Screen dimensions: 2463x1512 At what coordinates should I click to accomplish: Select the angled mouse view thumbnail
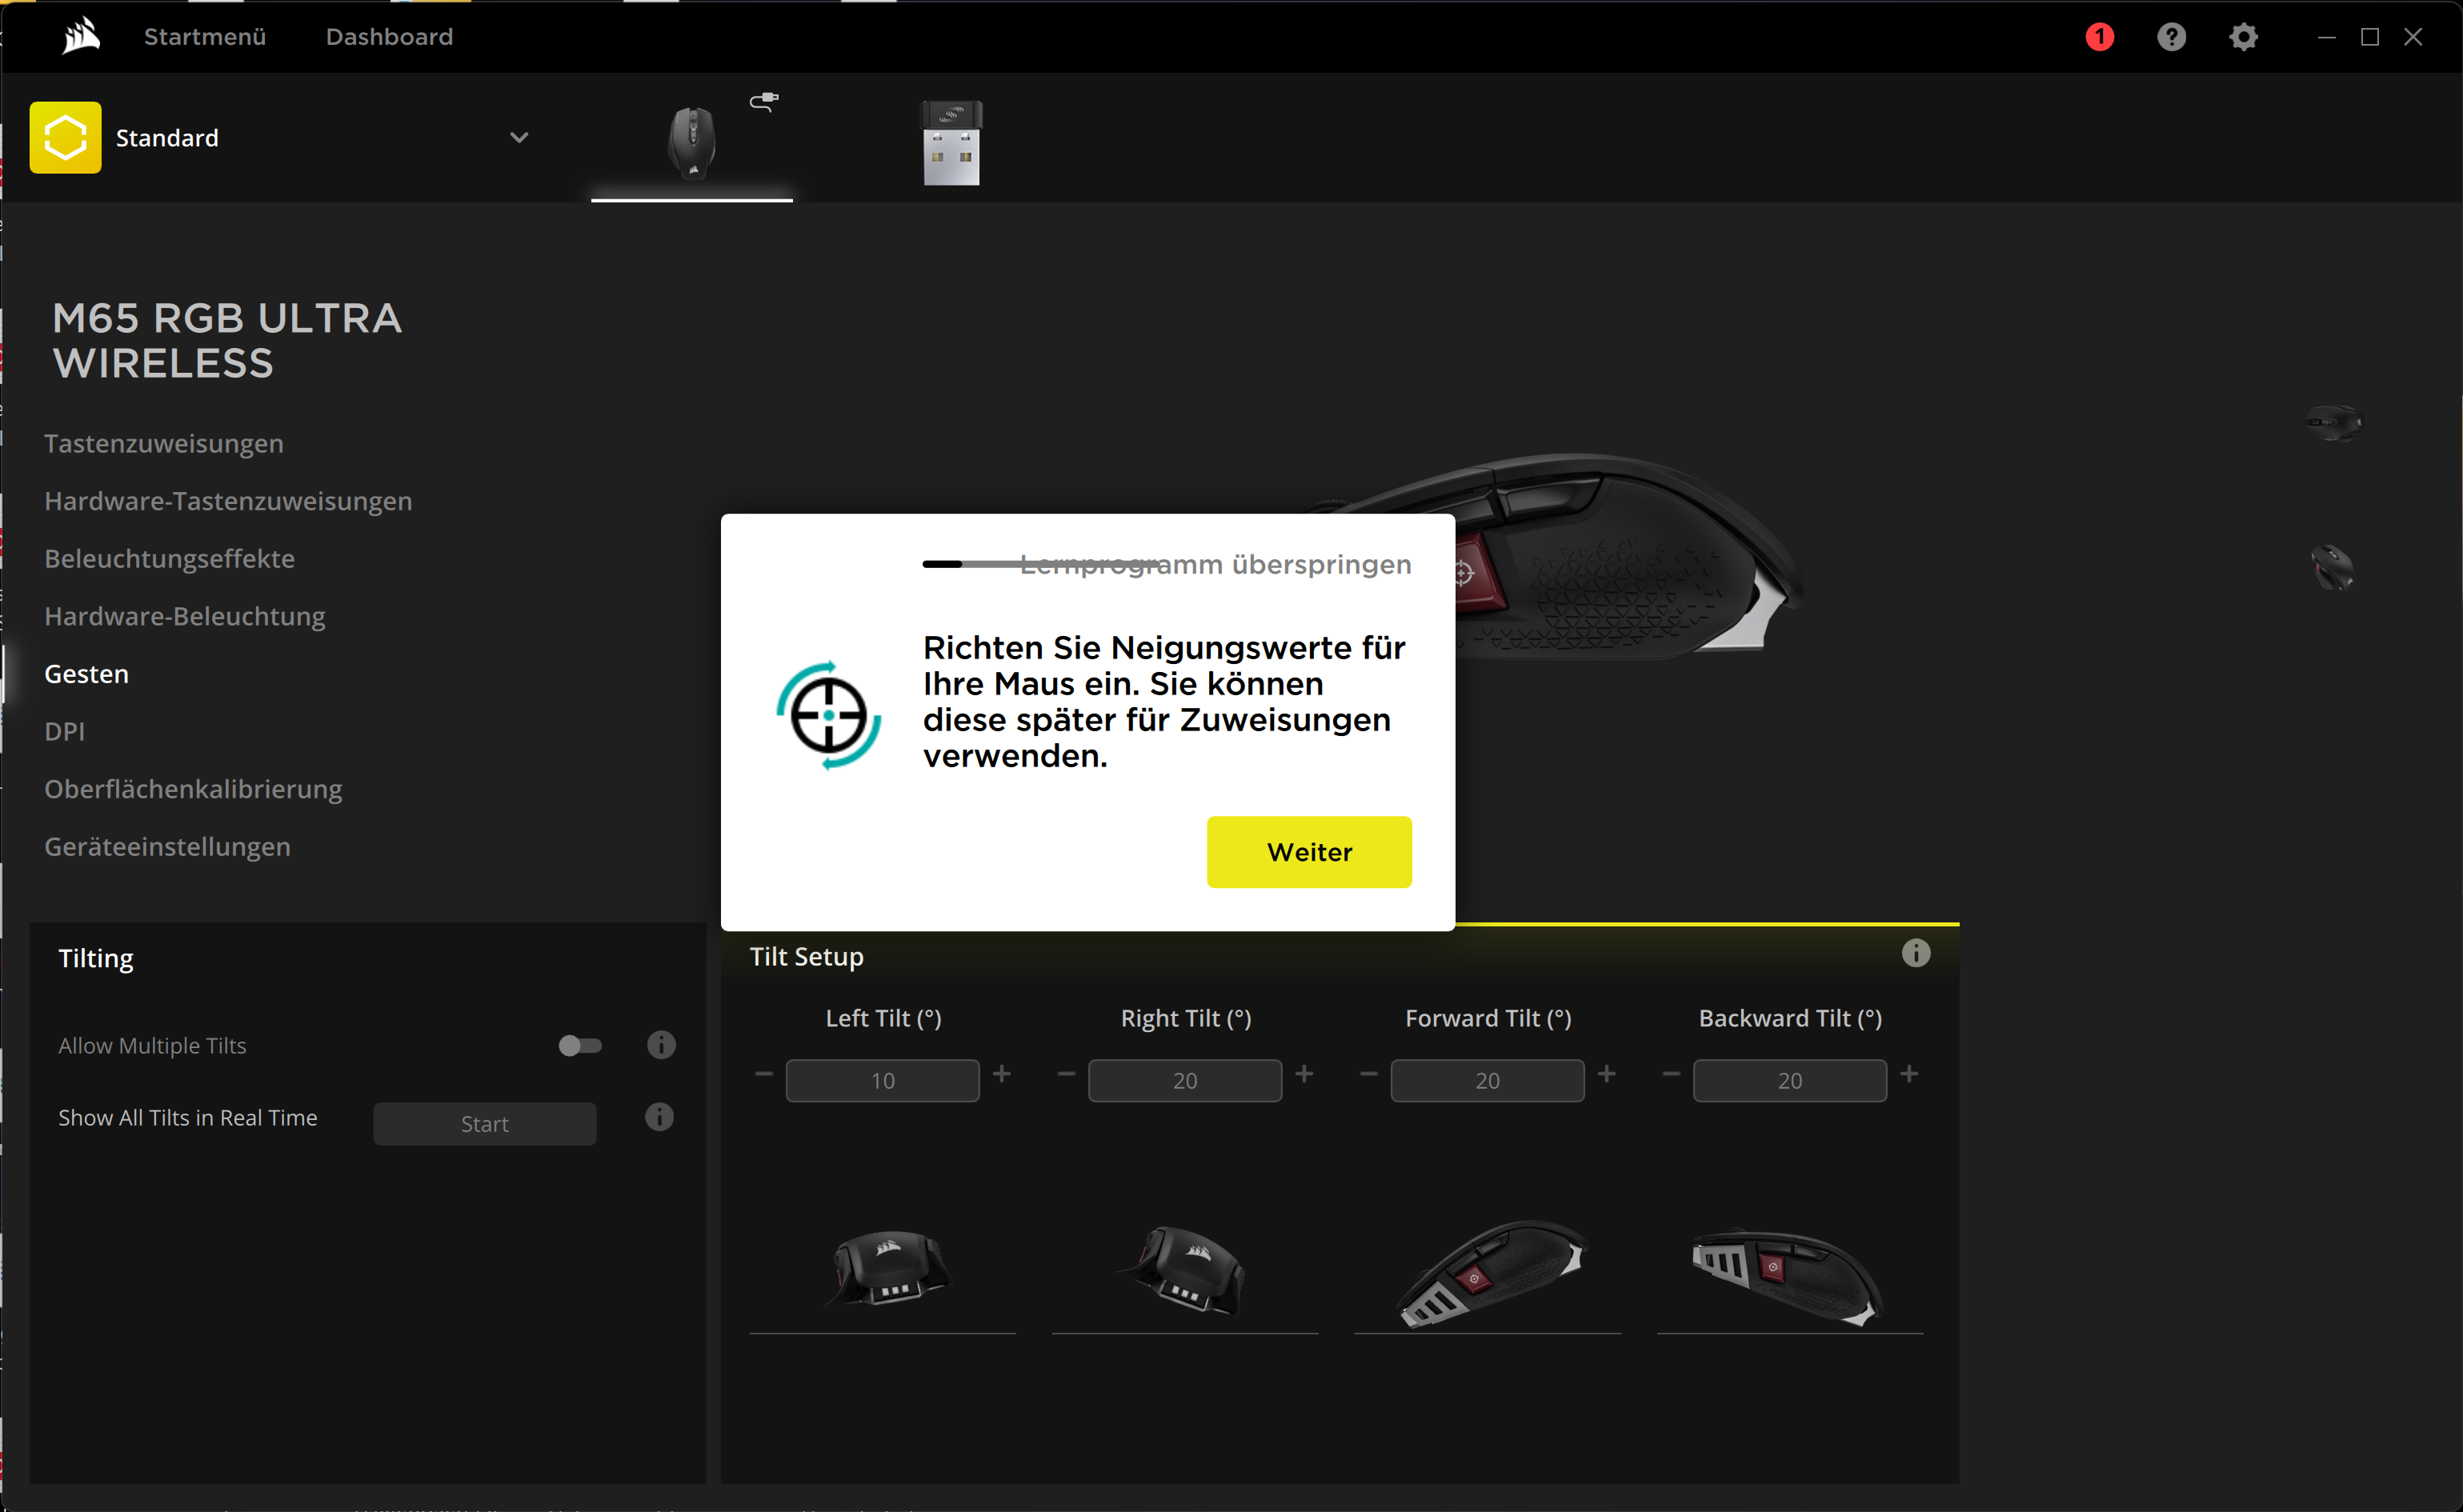[2333, 567]
